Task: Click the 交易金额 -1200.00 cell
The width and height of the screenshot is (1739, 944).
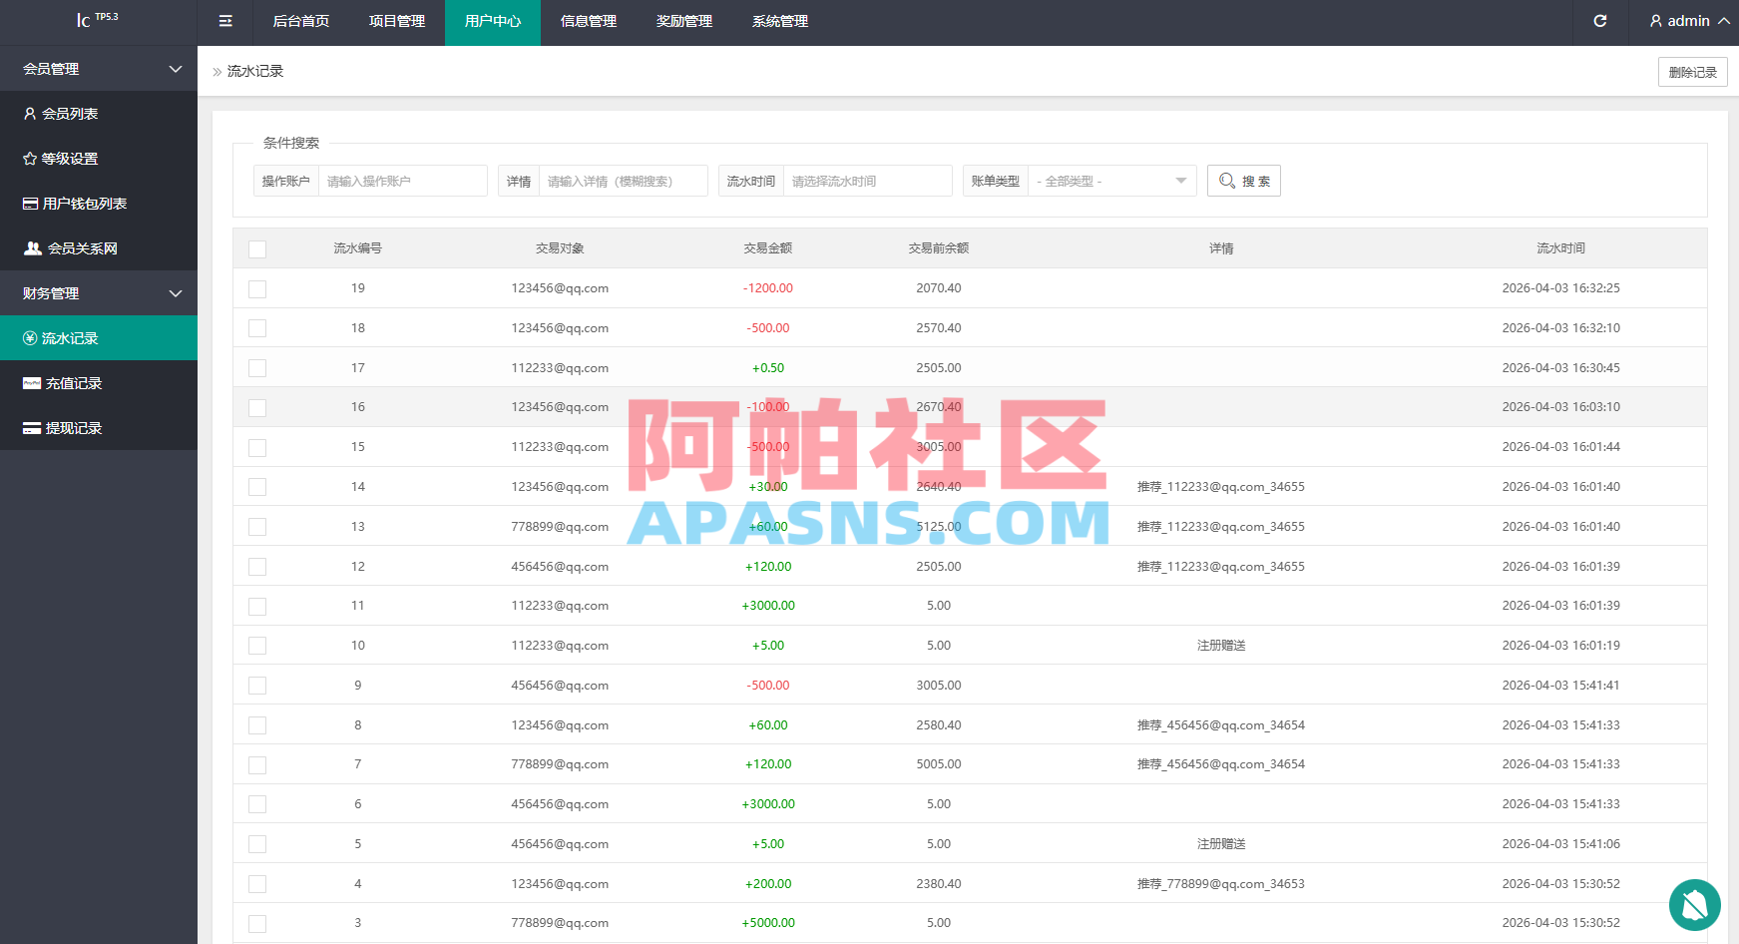Action: click(768, 288)
